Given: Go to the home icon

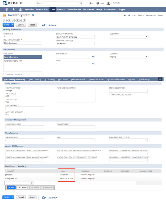Looking at the screenshot, I should [x=20, y=9].
